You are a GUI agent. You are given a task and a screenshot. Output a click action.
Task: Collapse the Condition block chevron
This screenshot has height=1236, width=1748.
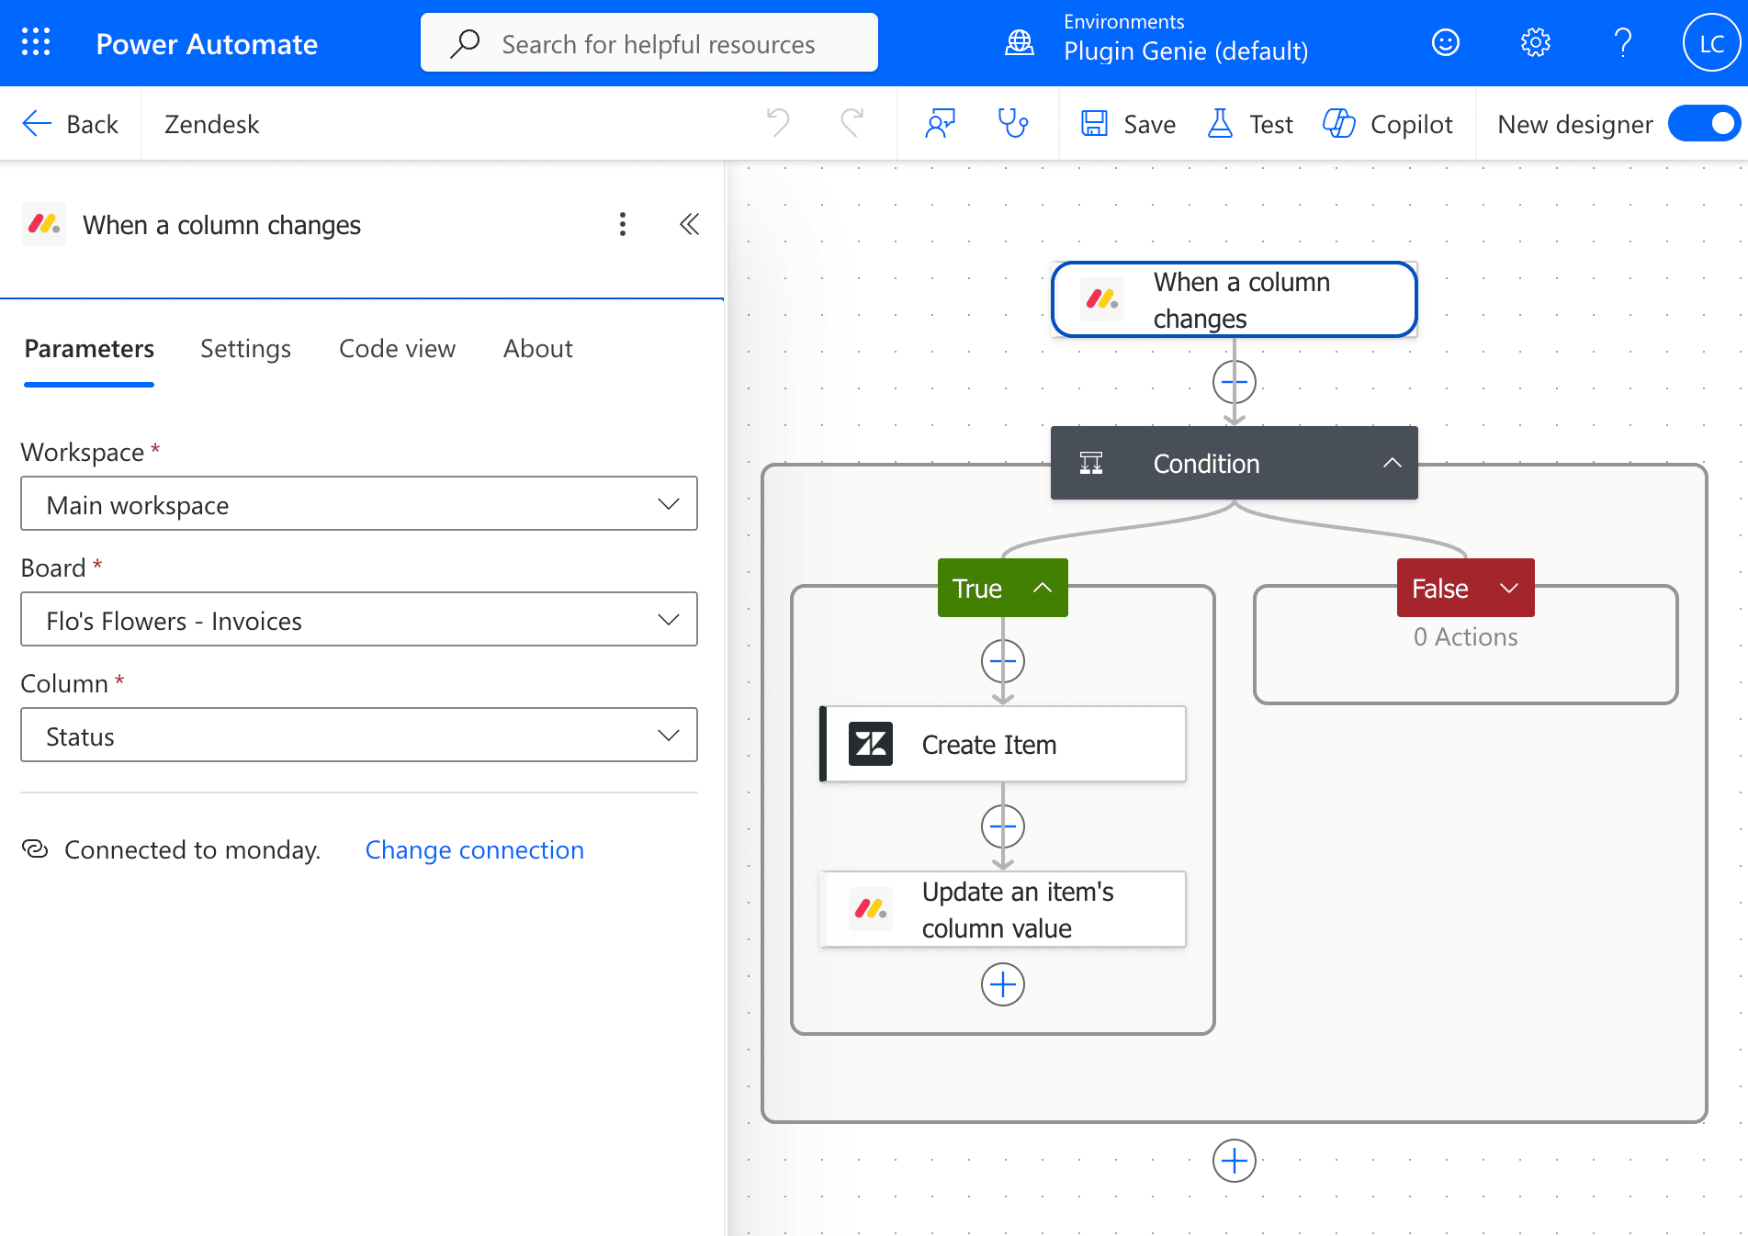pos(1392,463)
